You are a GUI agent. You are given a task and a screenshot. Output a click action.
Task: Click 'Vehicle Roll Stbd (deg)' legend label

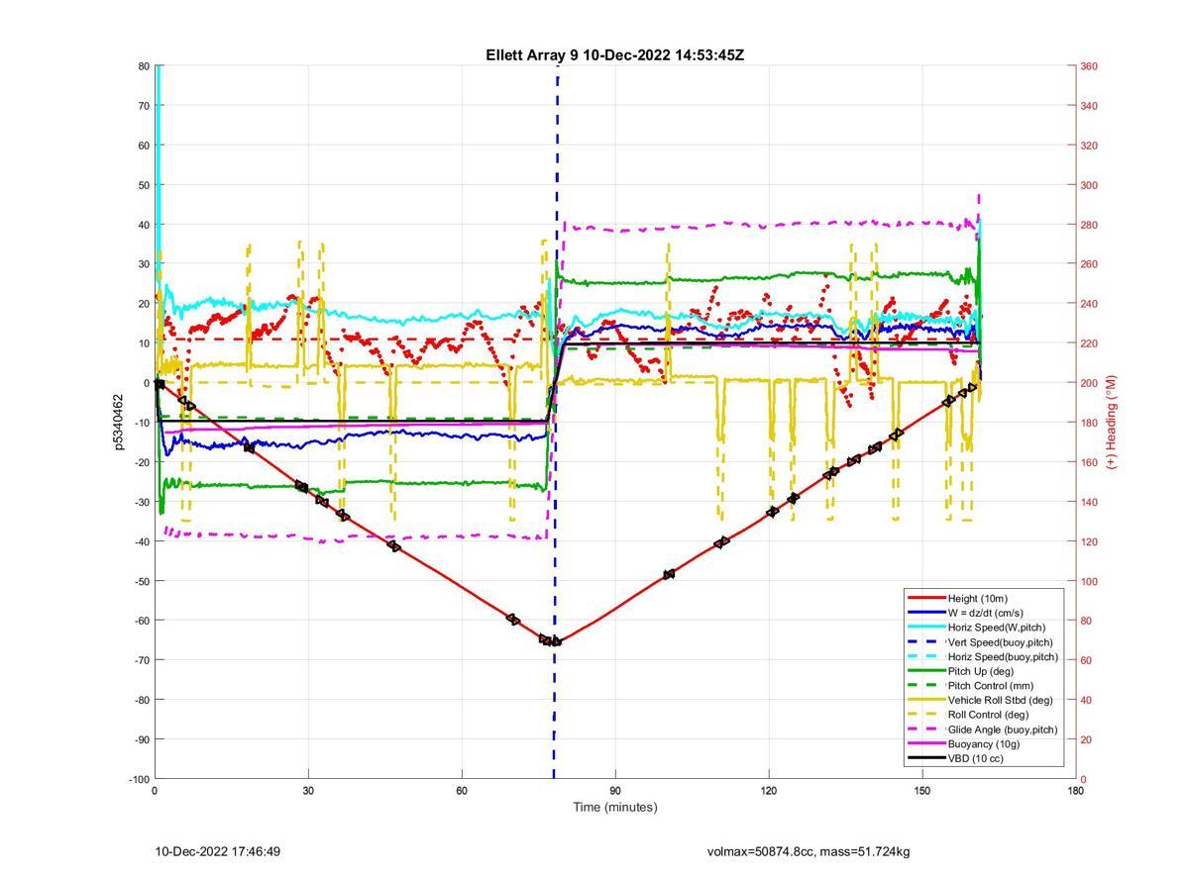[1002, 700]
